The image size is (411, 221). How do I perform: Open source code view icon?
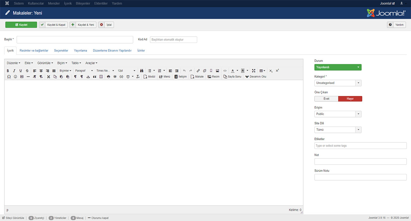[x=225, y=71]
